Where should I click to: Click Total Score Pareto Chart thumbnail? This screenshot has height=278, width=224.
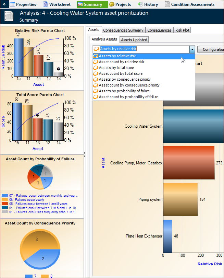tap(42, 122)
